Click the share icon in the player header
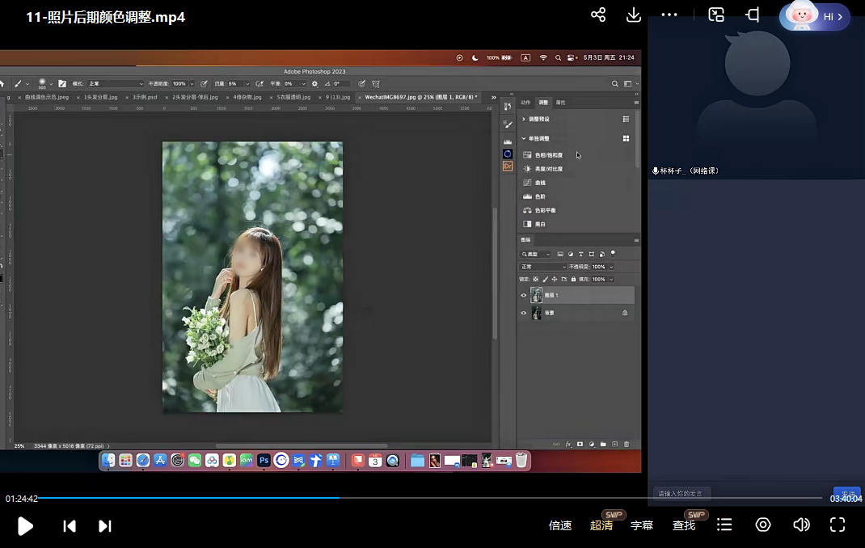The height and width of the screenshot is (548, 865). 598,15
